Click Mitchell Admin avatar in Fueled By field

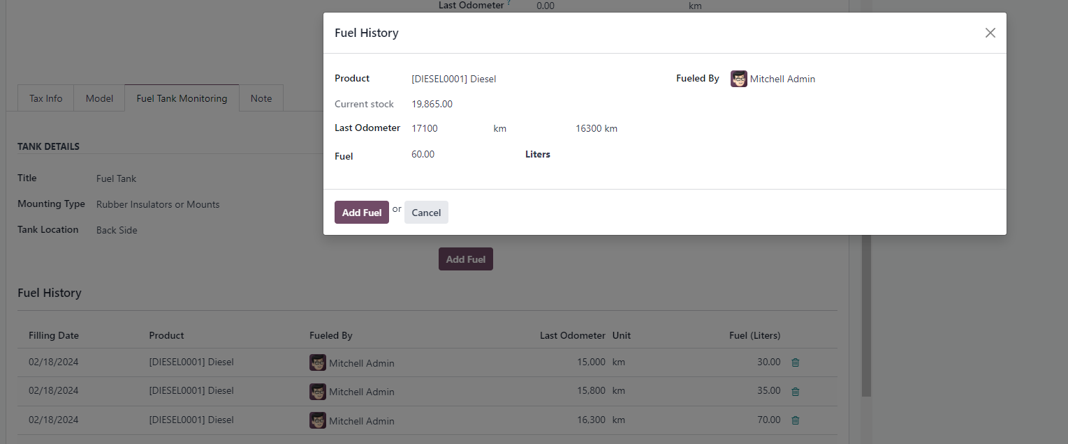point(739,79)
